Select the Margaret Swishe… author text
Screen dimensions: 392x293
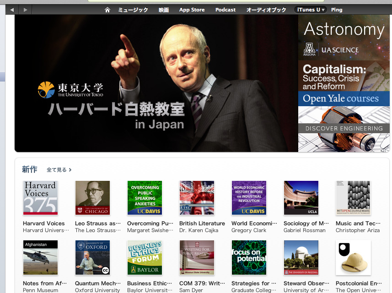point(150,230)
